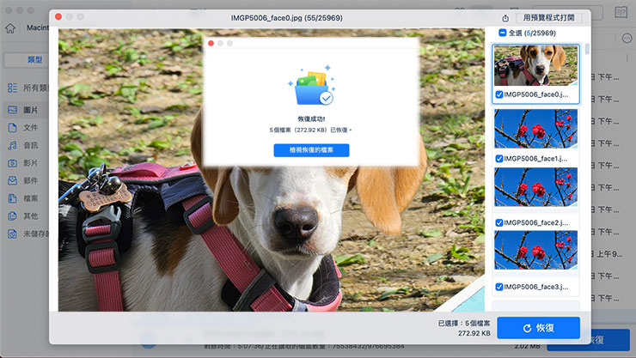Uncheck the IMGP5006_face3 checkbox
The width and height of the screenshot is (636, 358).
click(x=499, y=287)
